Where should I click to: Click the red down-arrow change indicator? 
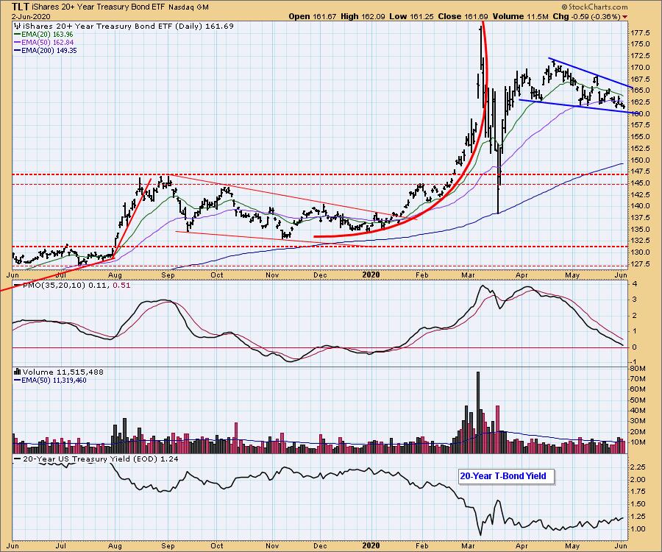click(624, 17)
